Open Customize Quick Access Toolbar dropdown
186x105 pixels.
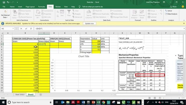pos(17,2)
